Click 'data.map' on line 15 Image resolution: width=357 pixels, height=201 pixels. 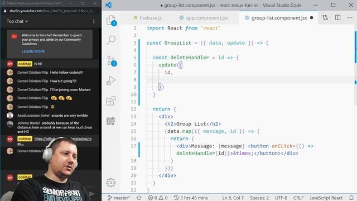(x=180, y=131)
